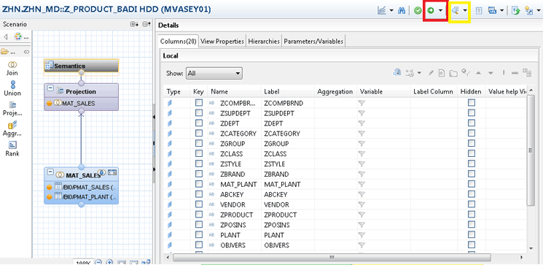Select the Union node tool
The width and height of the screenshot is (543, 265).
click(x=12, y=88)
